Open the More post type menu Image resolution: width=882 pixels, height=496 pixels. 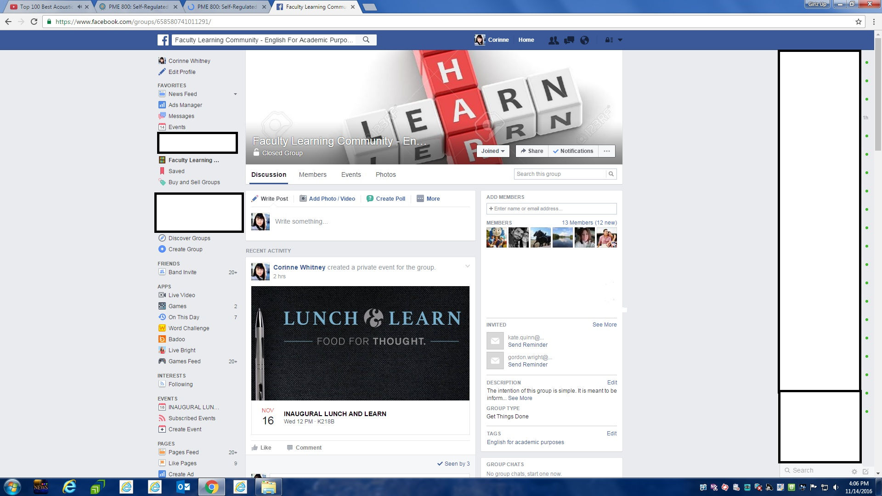pyautogui.click(x=428, y=199)
